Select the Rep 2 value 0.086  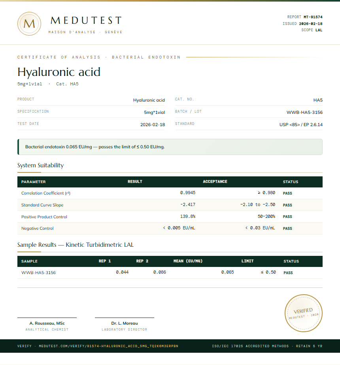click(160, 272)
